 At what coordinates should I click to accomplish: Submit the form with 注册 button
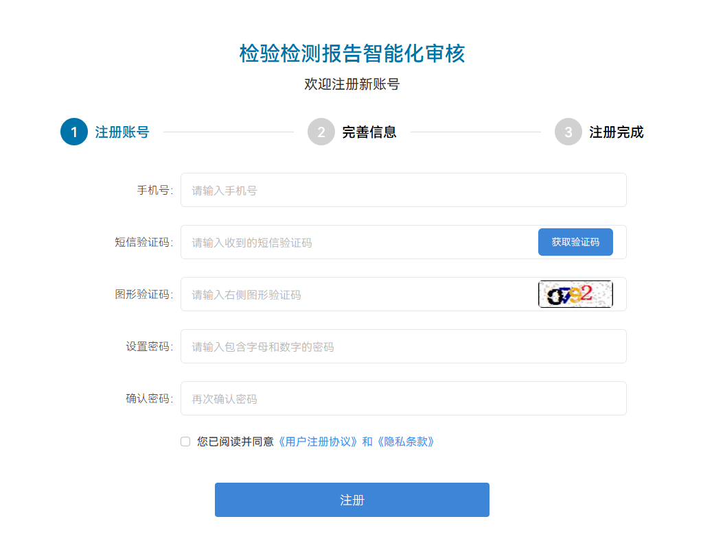click(352, 500)
